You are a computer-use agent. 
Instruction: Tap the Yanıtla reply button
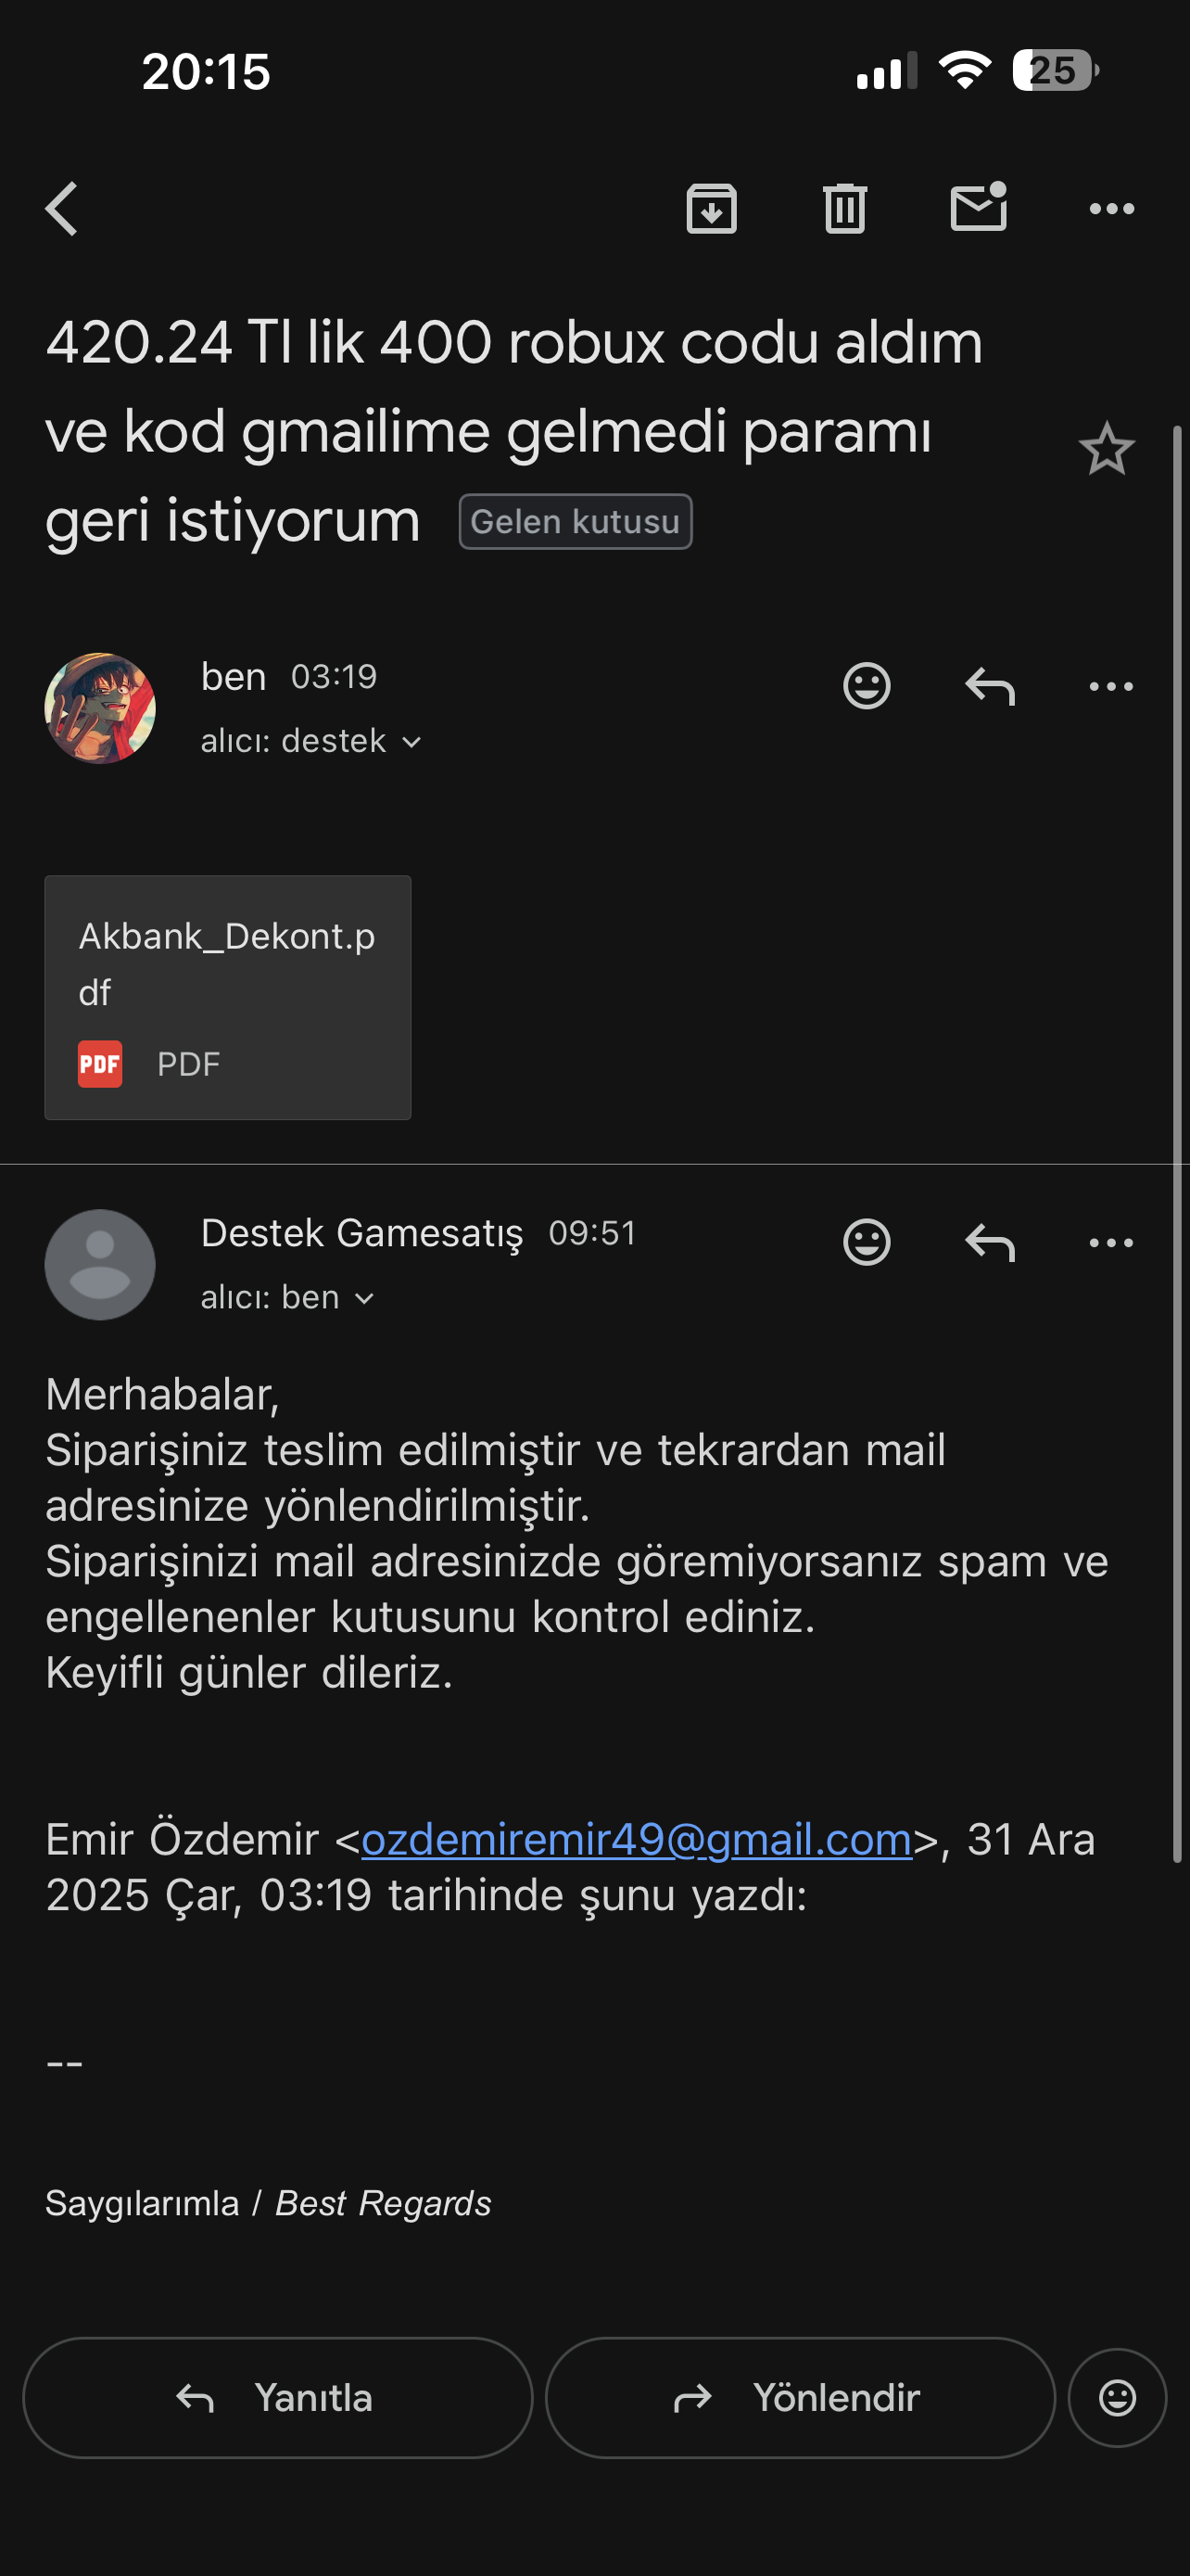pos(278,2397)
